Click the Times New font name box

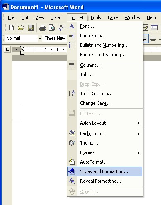55,38
